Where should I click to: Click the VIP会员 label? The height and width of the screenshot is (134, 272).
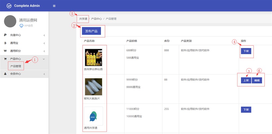(x=29, y=26)
